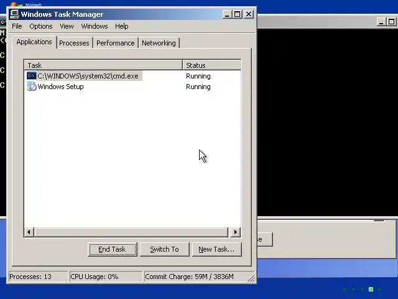Click the Running status of cmd.exe

(x=198, y=76)
